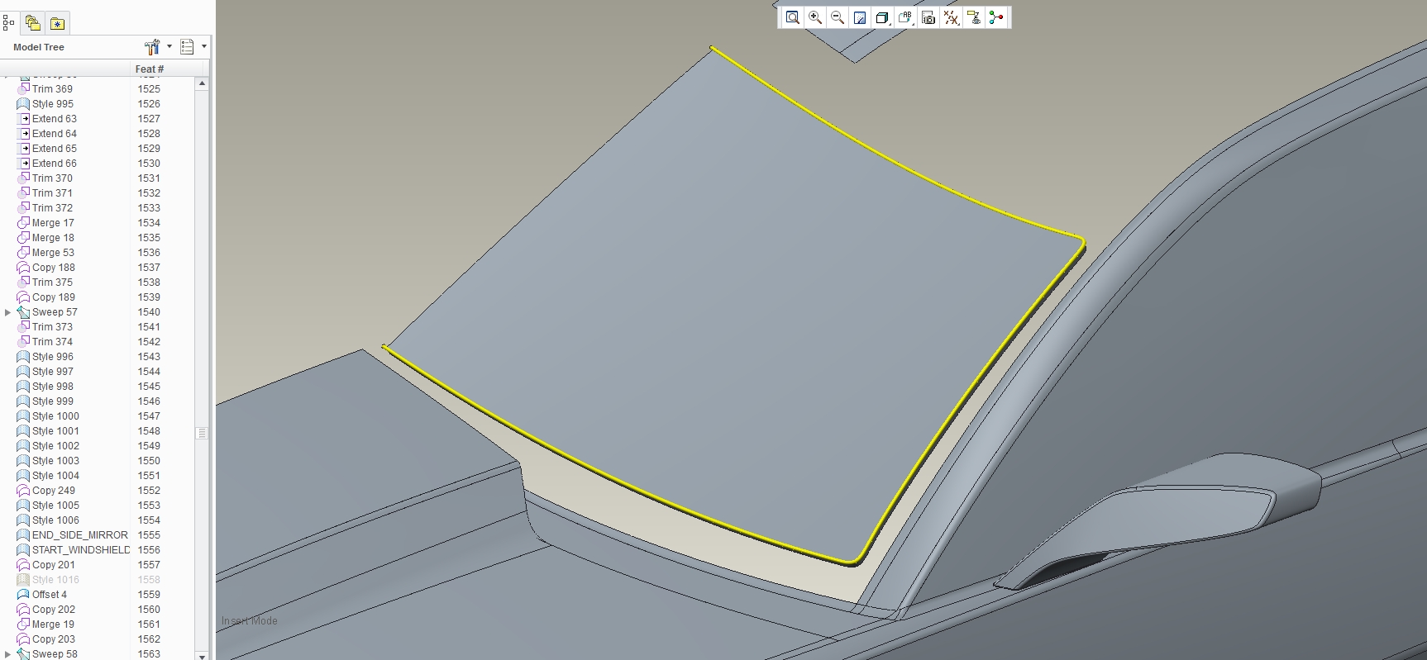Click the Merge 18 feature icon
The image size is (1427, 660).
(23, 238)
